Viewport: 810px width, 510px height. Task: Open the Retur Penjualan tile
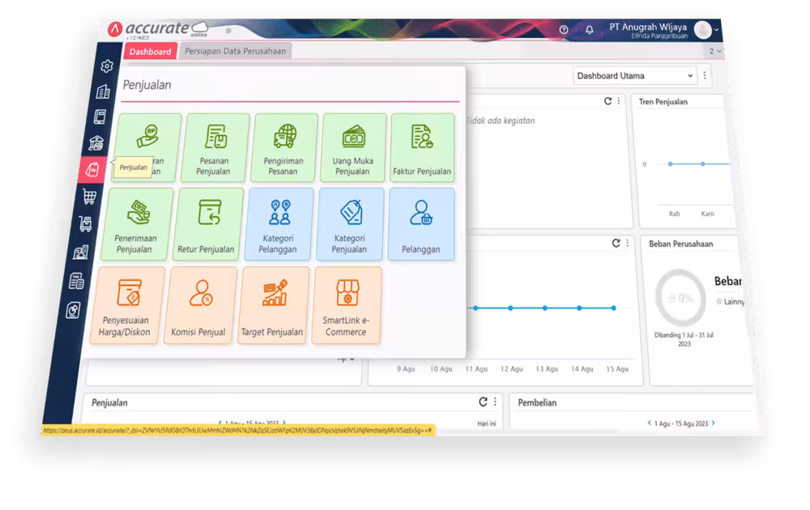(207, 224)
